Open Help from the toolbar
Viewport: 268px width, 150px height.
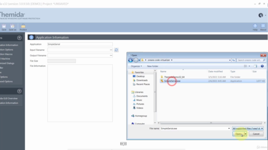255,27
